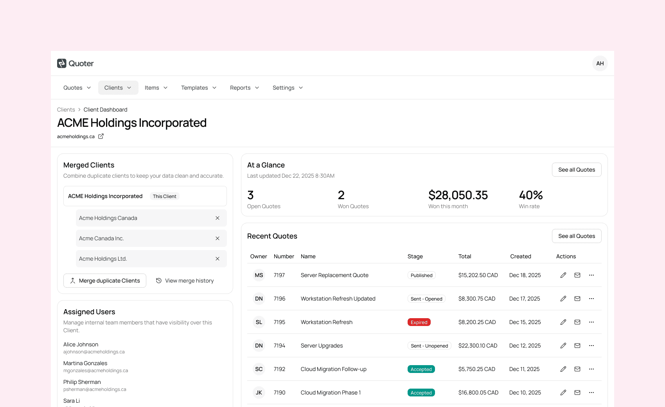The width and height of the screenshot is (665, 407).
Task: Click the Expired stage badge
Action: tap(419, 322)
